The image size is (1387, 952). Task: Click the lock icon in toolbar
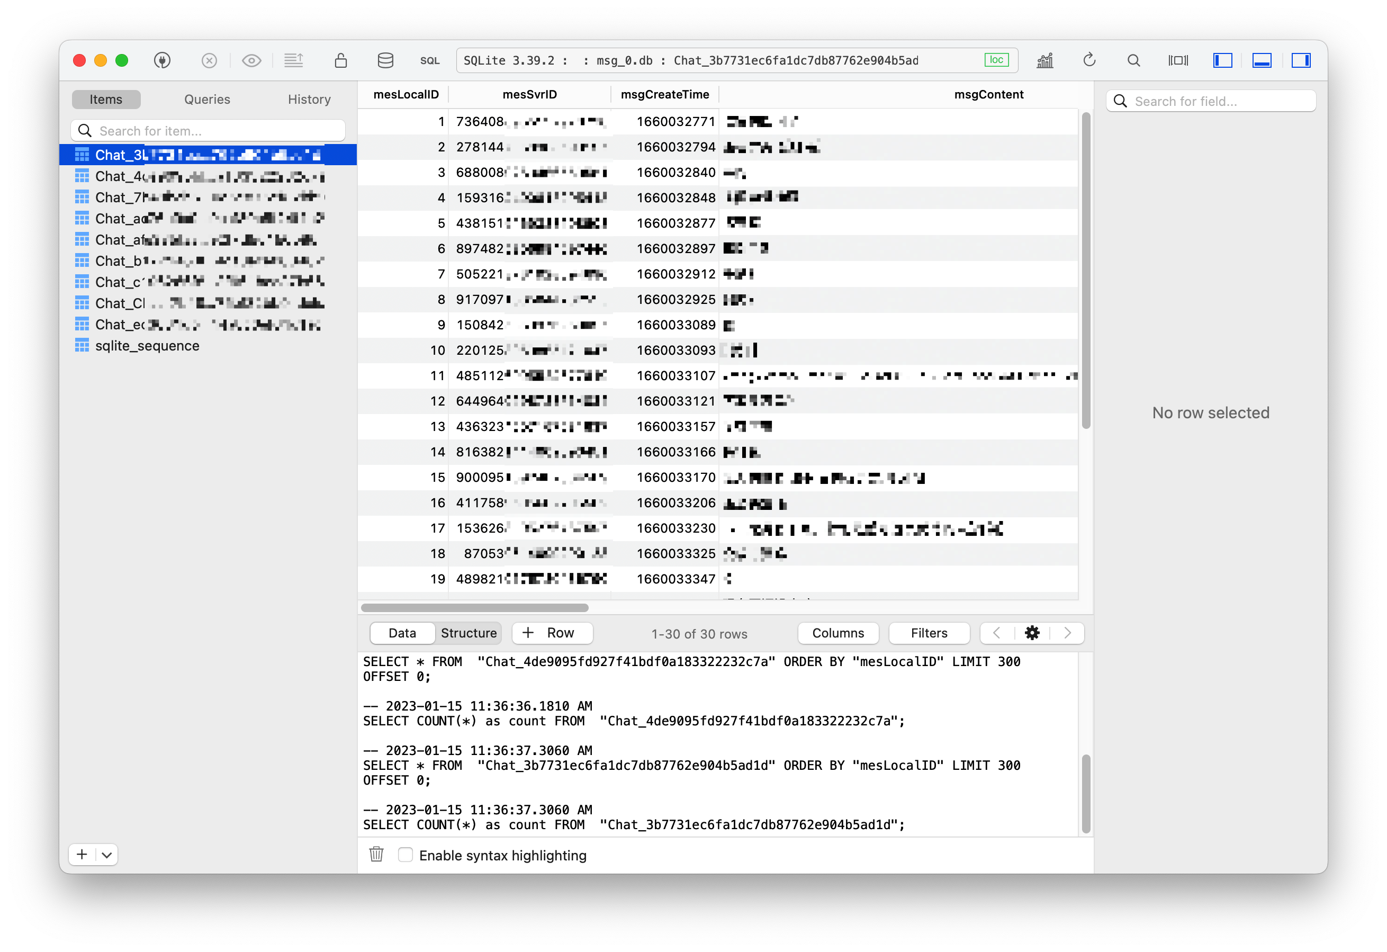341,60
